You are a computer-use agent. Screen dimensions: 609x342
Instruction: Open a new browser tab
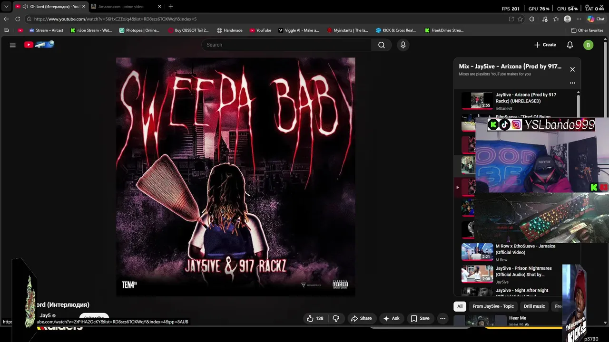[171, 7]
